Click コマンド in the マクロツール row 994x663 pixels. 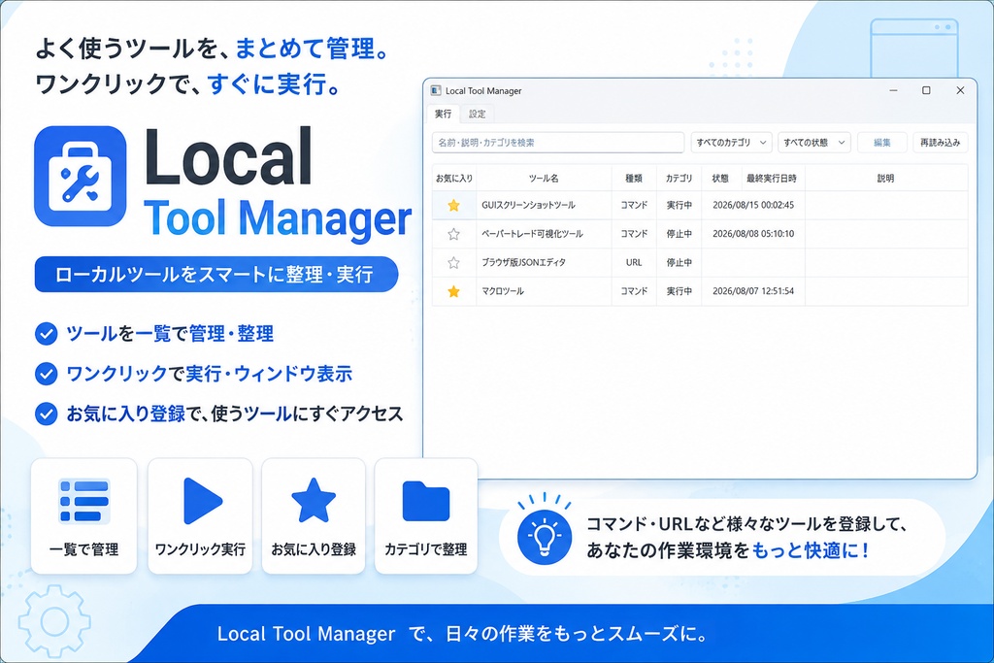pyautogui.click(x=634, y=291)
